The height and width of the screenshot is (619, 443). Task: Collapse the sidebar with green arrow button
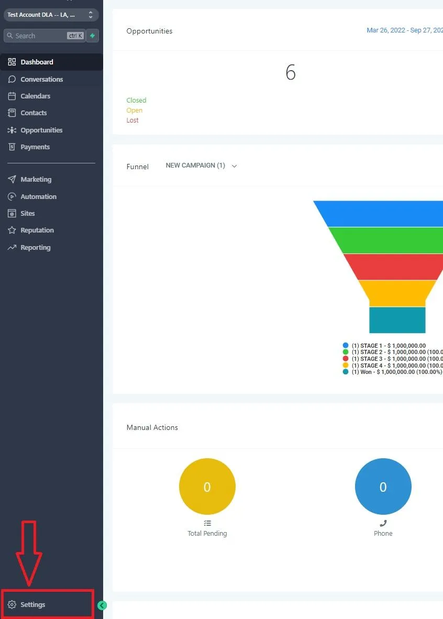point(102,605)
